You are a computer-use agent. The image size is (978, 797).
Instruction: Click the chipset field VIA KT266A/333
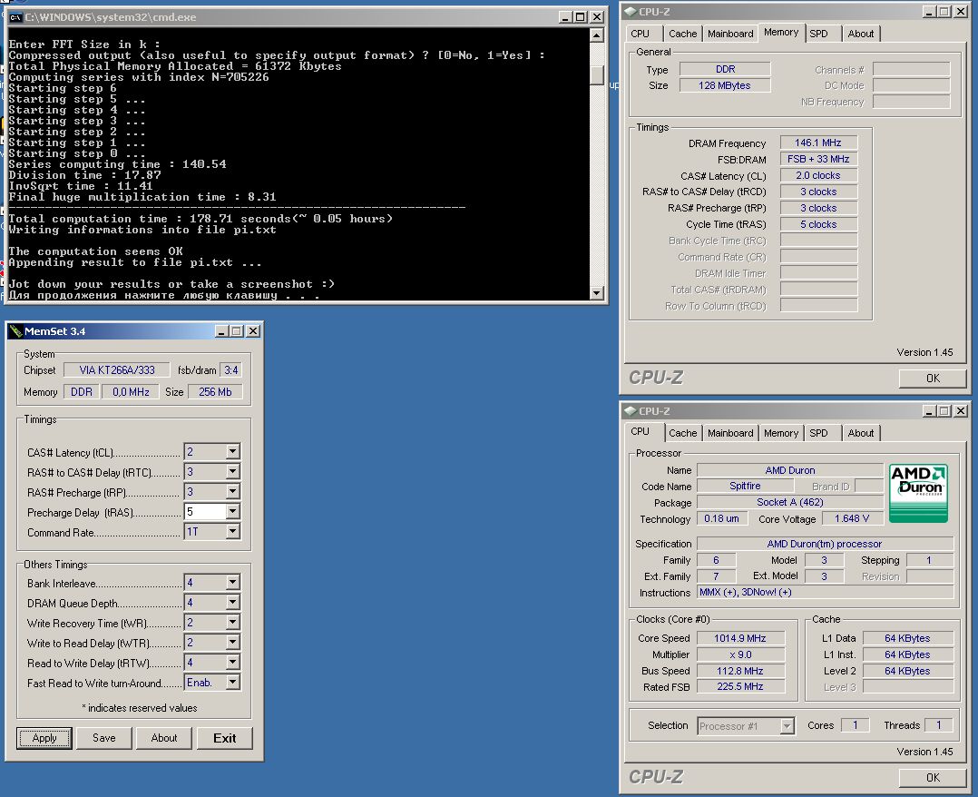coord(117,370)
